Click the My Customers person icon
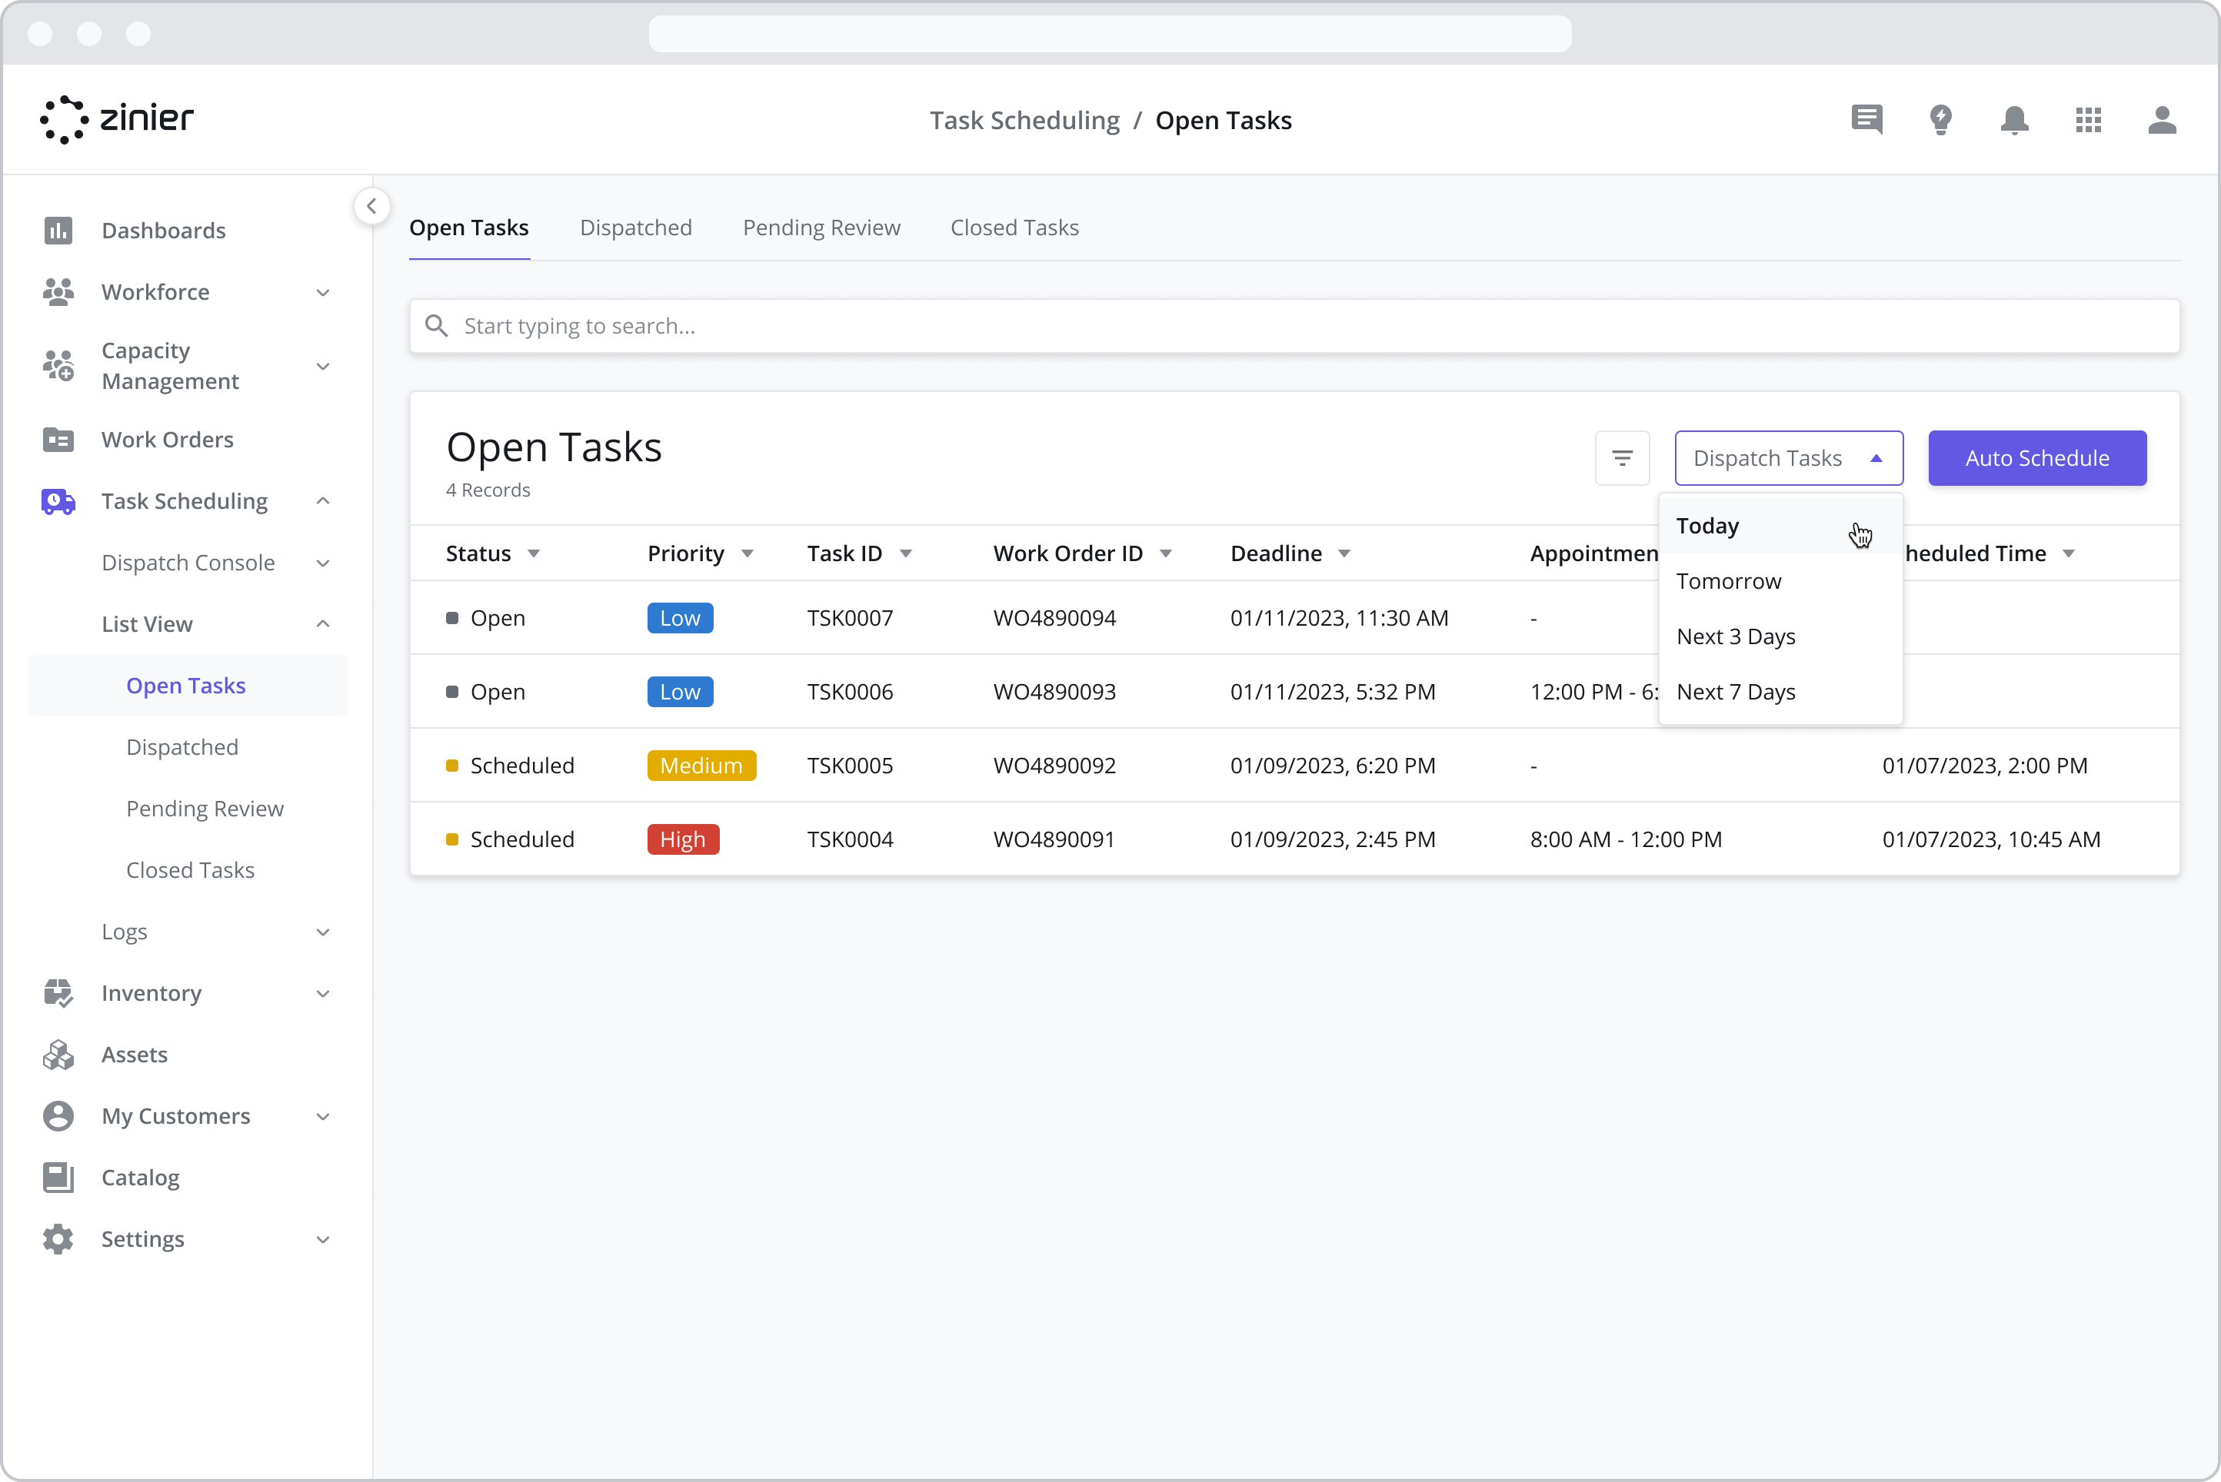The width and height of the screenshot is (2221, 1482). pyautogui.click(x=58, y=1116)
